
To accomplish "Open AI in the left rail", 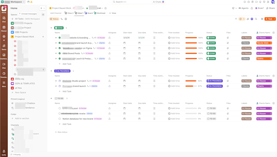I will click(4, 38).
